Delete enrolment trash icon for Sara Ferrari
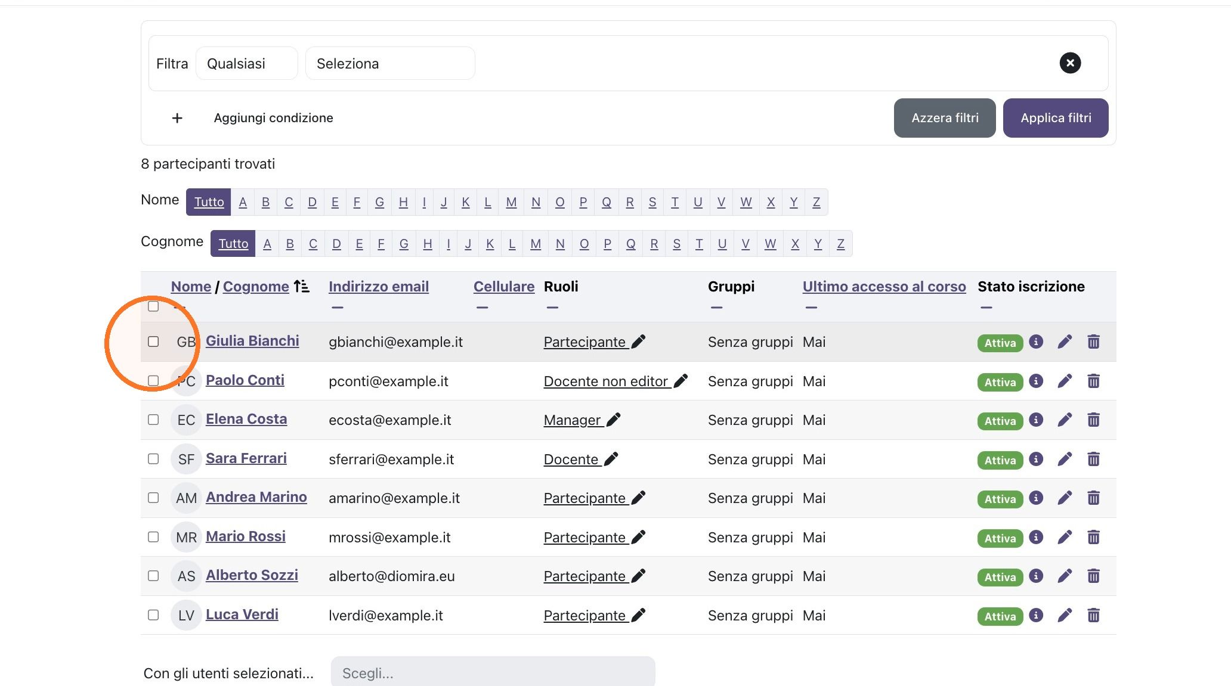The image size is (1231, 686). [1093, 459]
